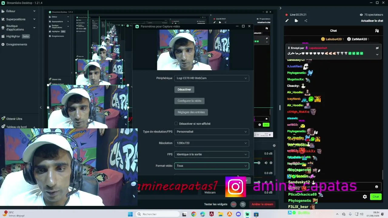Click the share stream icon

[306, 21]
